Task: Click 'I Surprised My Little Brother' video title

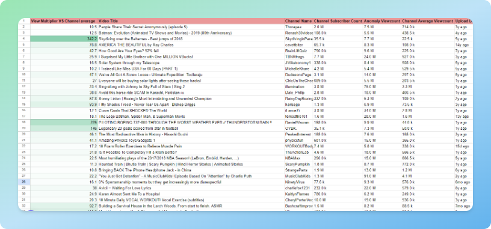Action: point(191,56)
